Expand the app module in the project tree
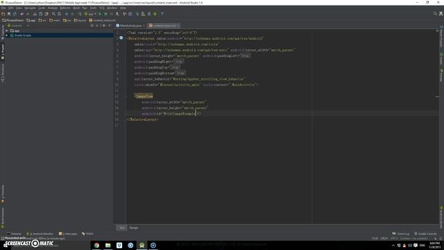This screenshot has height=250, width=444. point(7,31)
